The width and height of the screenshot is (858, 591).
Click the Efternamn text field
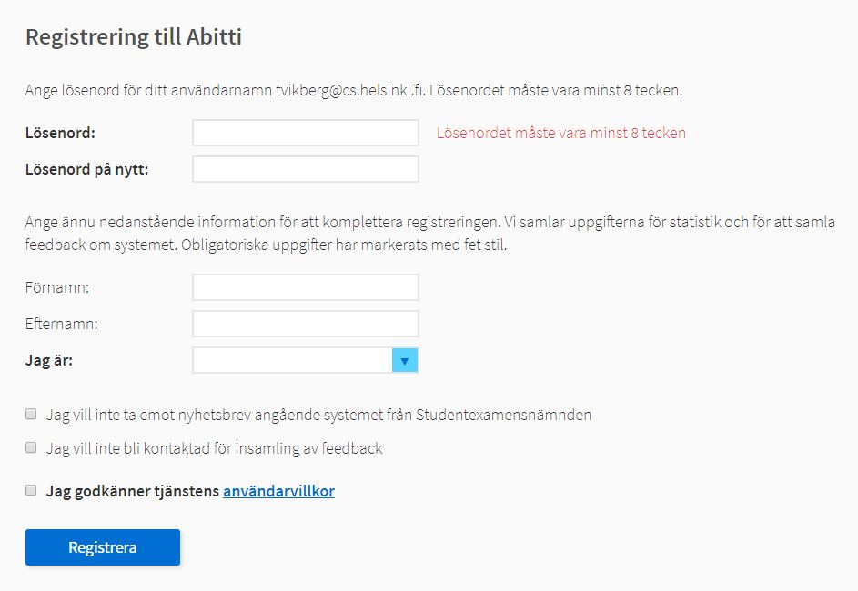[305, 324]
